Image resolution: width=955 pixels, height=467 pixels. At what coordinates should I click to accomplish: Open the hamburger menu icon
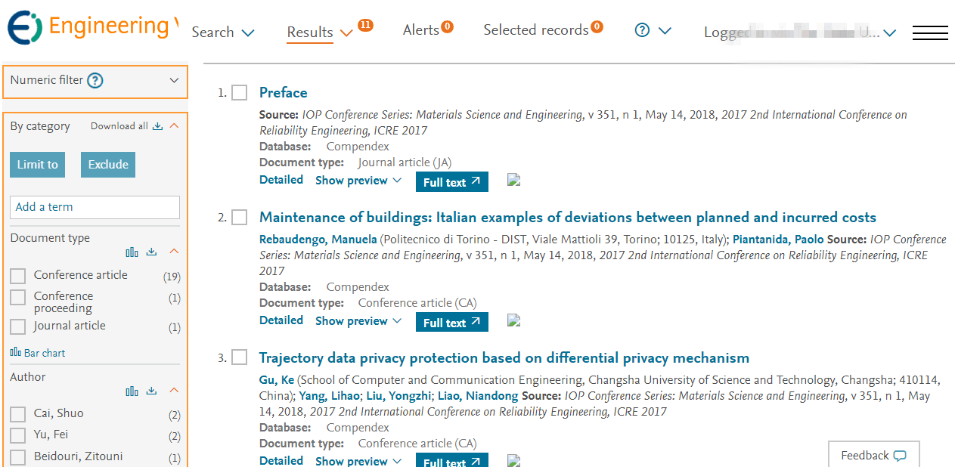[930, 32]
